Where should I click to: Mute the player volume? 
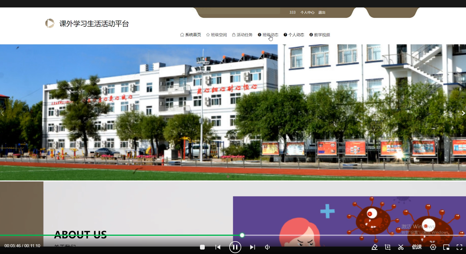[x=268, y=247]
